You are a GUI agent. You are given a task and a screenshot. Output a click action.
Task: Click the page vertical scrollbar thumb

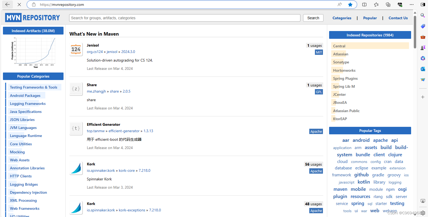click(415, 32)
